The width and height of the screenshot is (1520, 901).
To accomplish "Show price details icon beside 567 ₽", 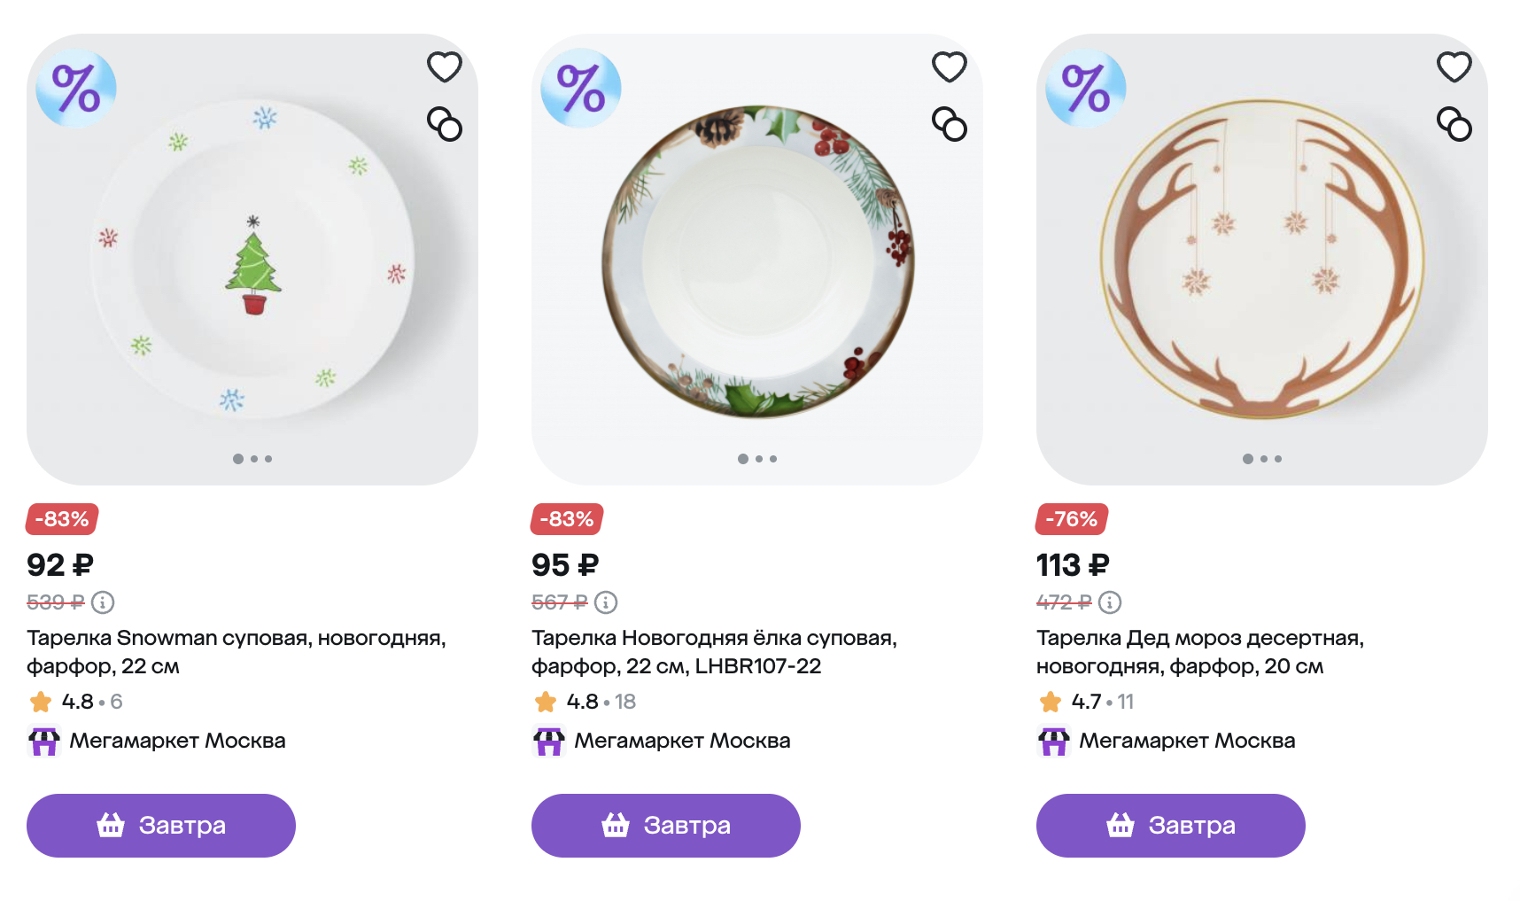I will 606,602.
